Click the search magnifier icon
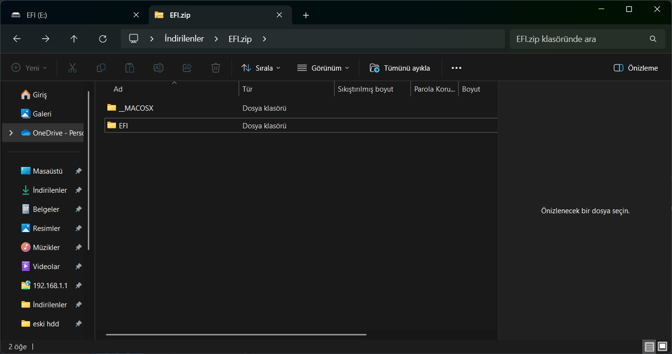 click(x=653, y=39)
